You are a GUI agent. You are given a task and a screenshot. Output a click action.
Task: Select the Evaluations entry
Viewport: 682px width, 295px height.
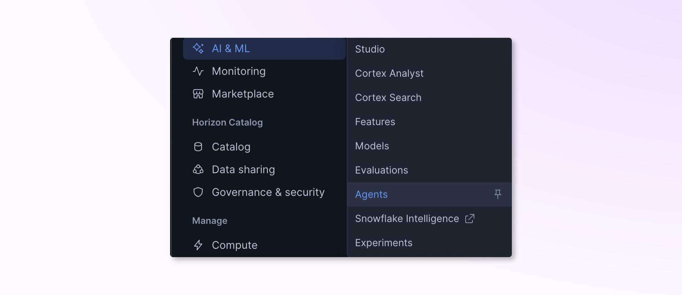382,170
